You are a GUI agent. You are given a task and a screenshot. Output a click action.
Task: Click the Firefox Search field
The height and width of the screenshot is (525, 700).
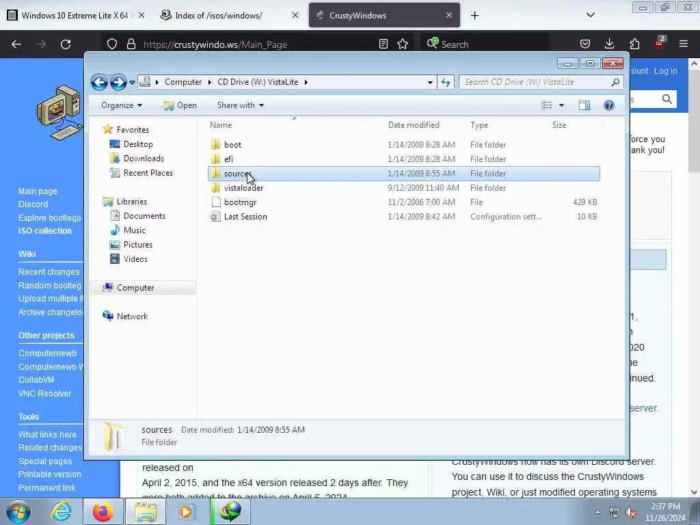[487, 44]
